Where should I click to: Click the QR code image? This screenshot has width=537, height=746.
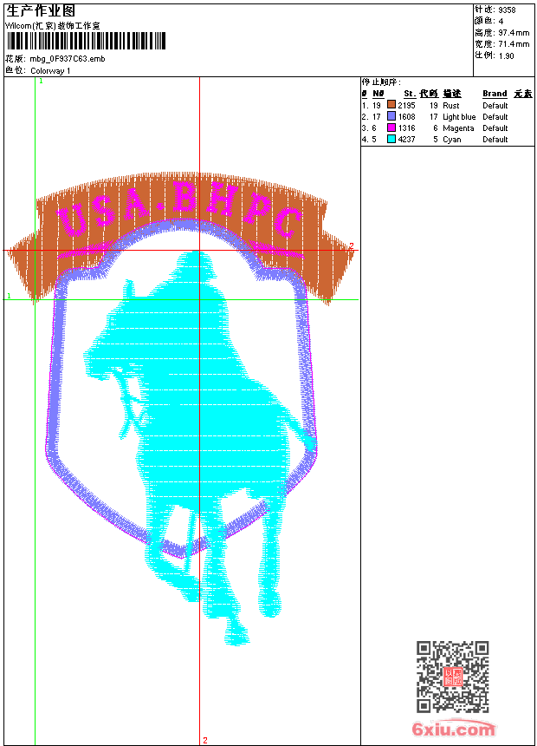click(452, 677)
